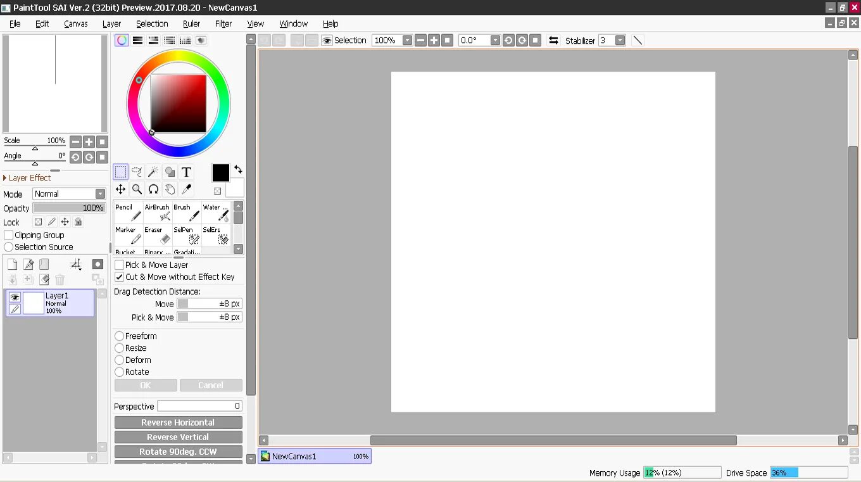Show the color wheel panel
Screen dimensions: 861x482
click(x=122, y=40)
